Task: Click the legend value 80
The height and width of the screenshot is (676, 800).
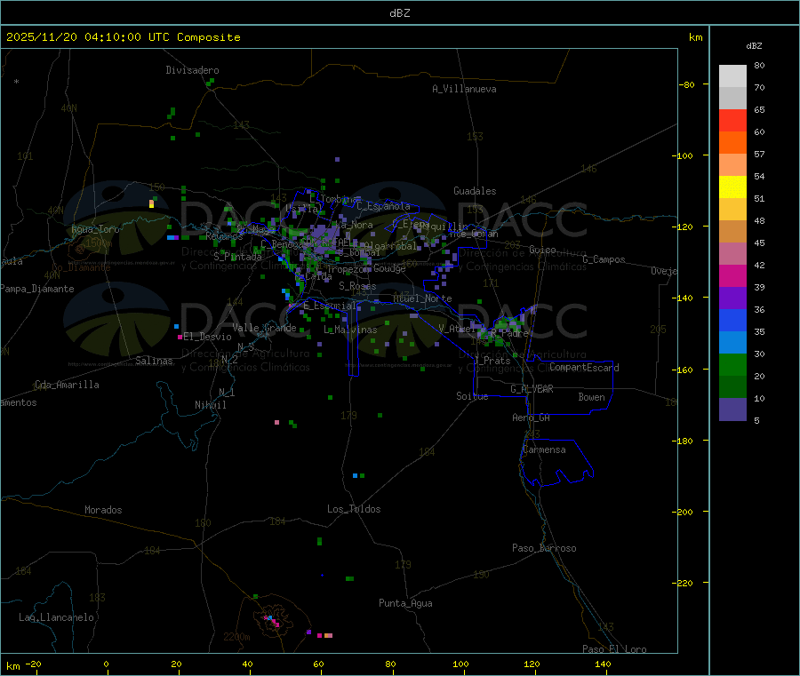Action: coord(759,65)
